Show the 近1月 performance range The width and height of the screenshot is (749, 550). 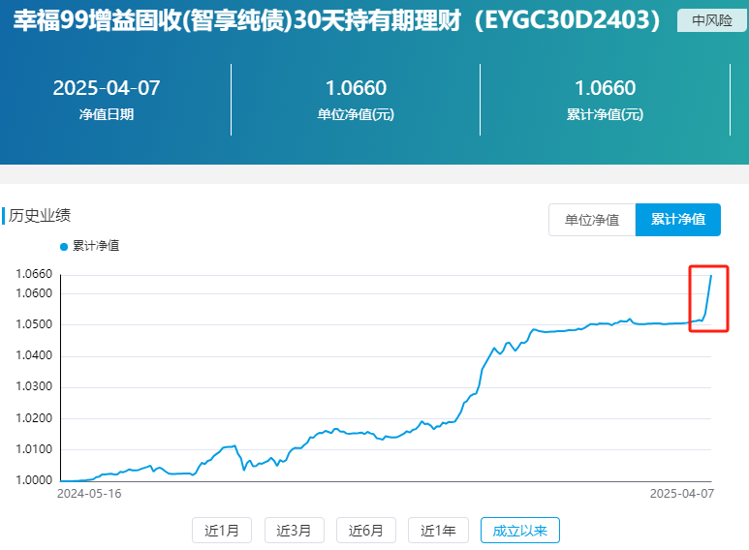coord(222,531)
